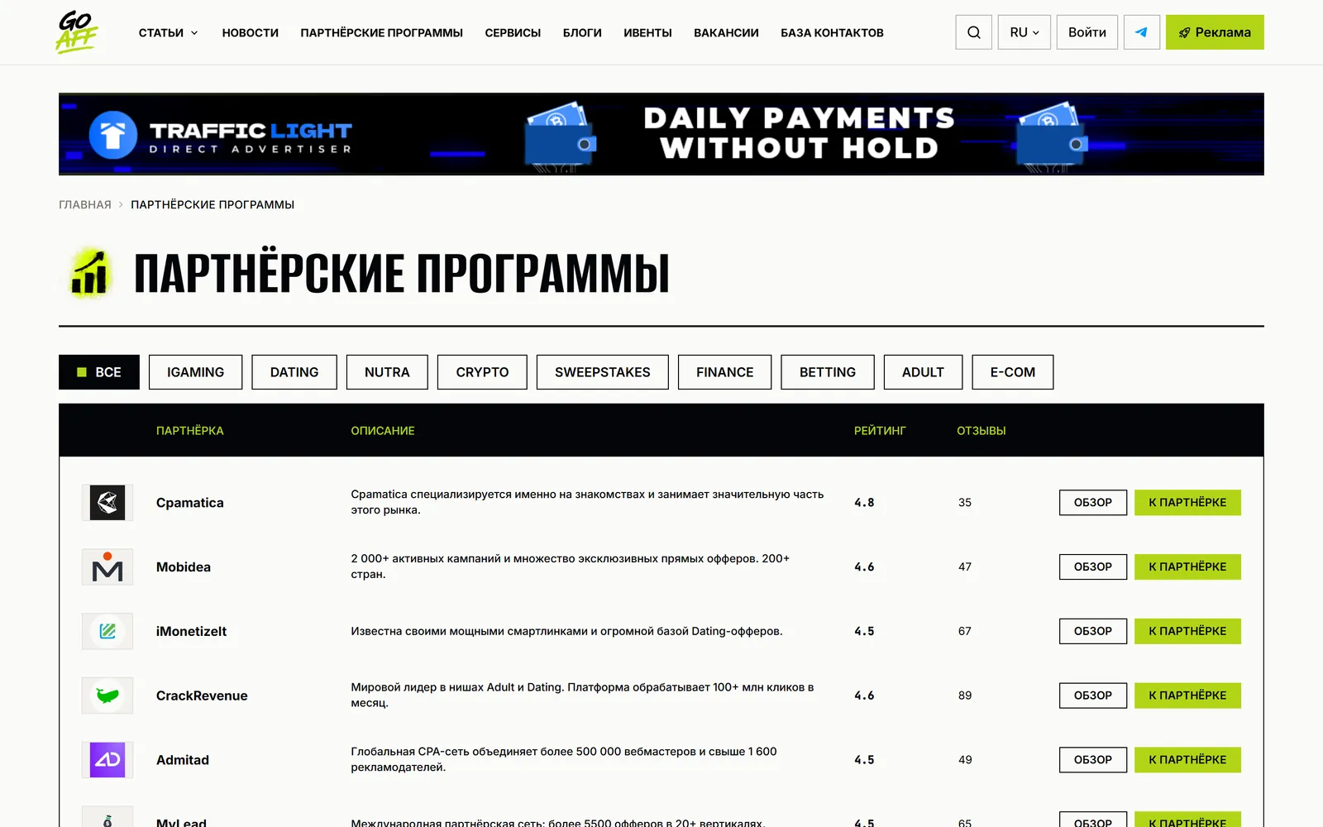Open the CrackRevenue program name link
1323x827 pixels.
[x=202, y=696]
